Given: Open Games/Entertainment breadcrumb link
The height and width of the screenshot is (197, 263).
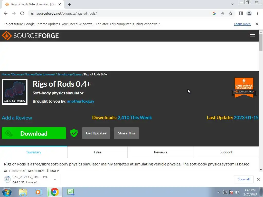Looking at the screenshot, I should pyautogui.click(x=40, y=74).
